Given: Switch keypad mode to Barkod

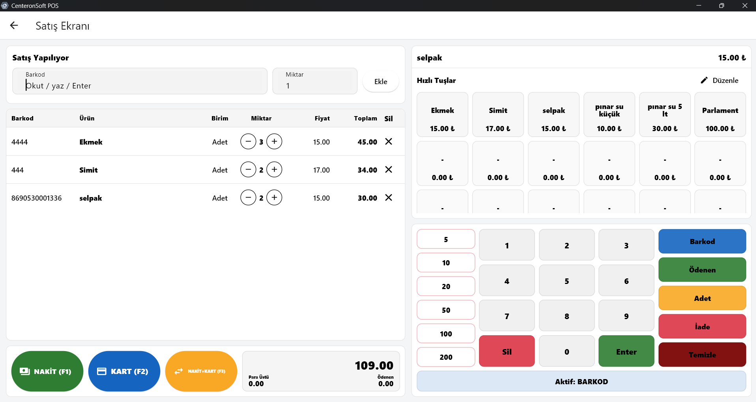Looking at the screenshot, I should pos(702,241).
